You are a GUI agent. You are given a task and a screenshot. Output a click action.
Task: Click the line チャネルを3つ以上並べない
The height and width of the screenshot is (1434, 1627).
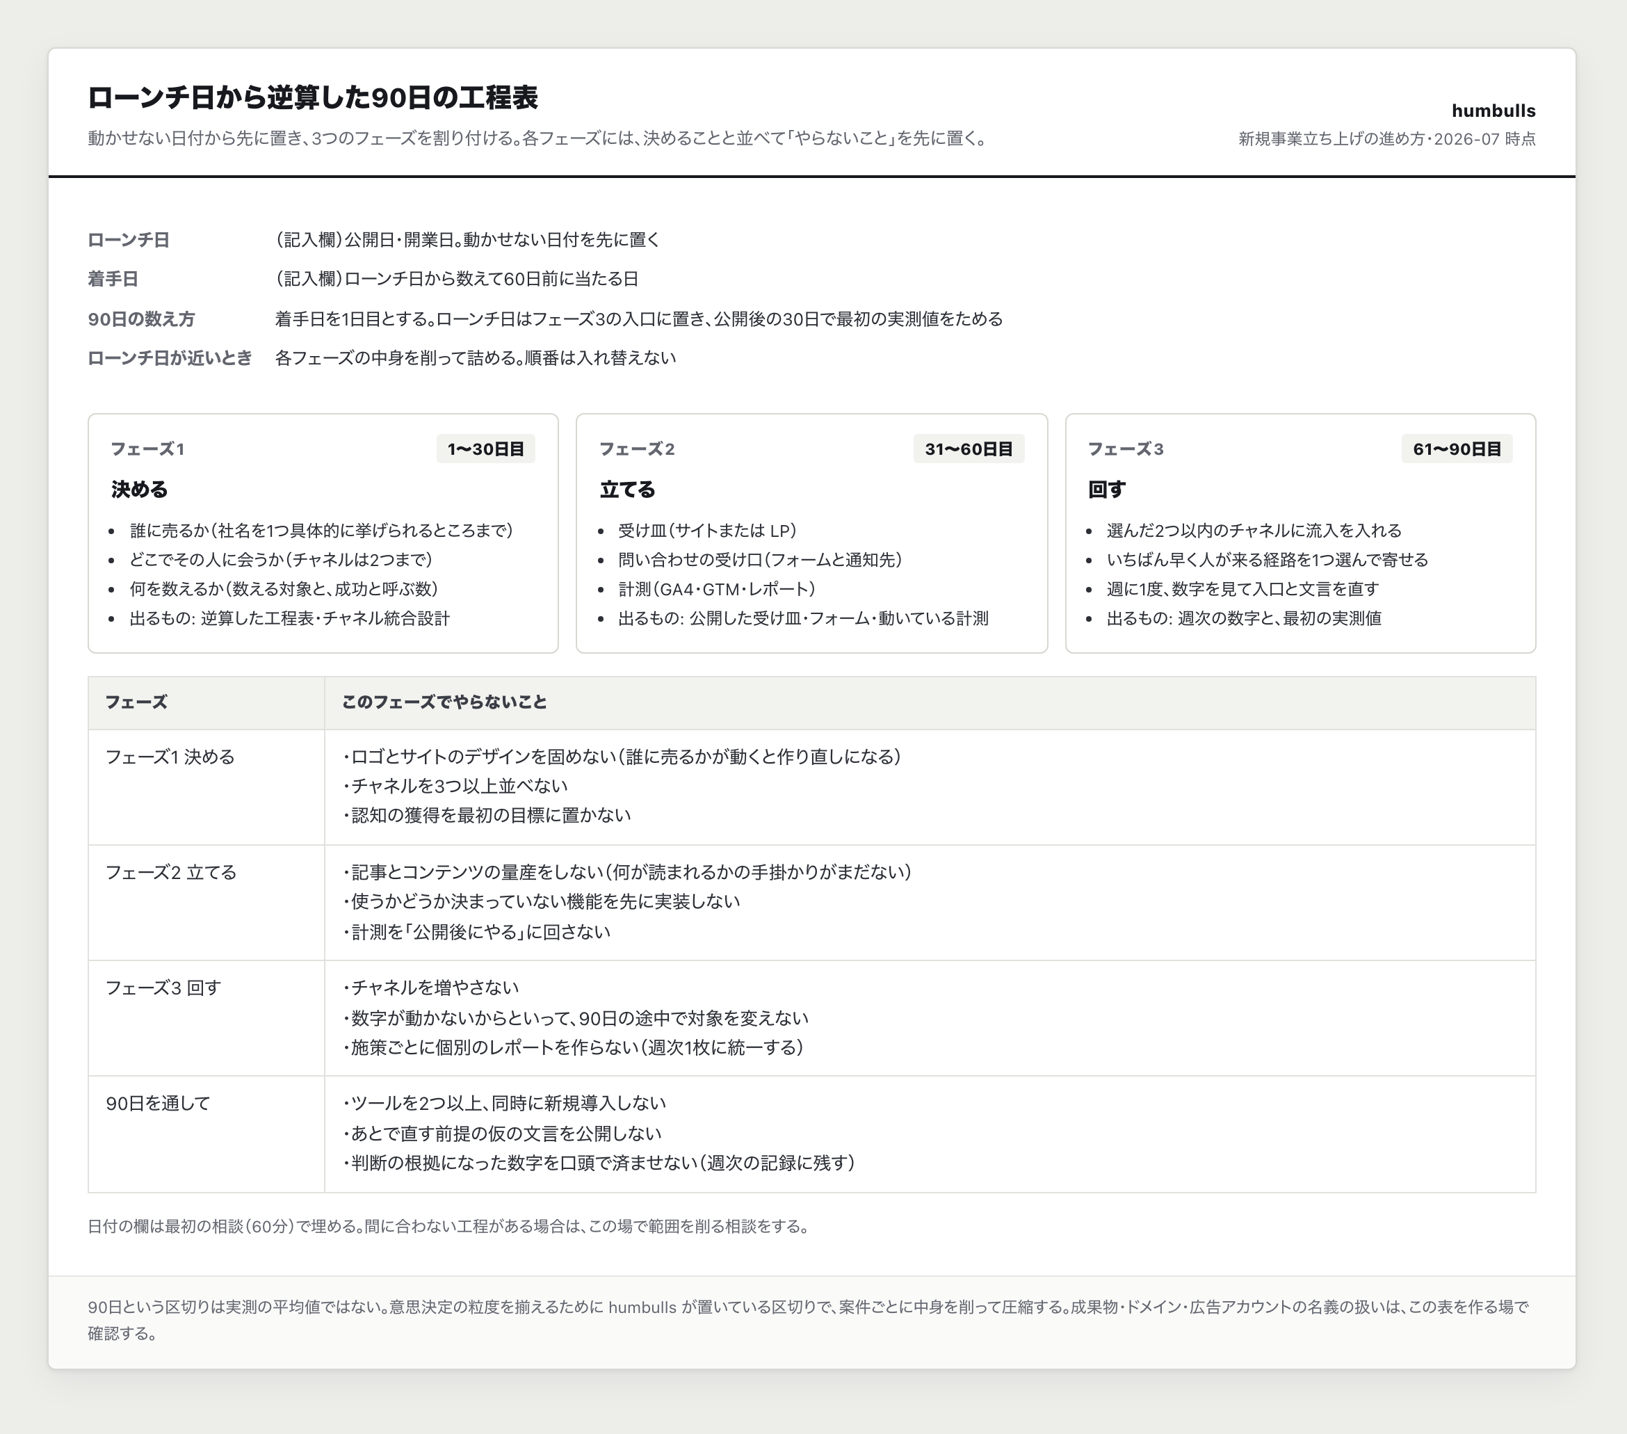click(x=455, y=787)
